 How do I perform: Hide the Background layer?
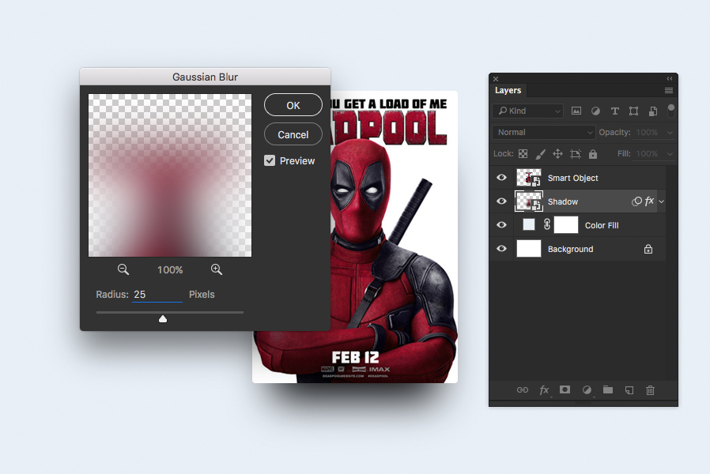pyautogui.click(x=501, y=249)
